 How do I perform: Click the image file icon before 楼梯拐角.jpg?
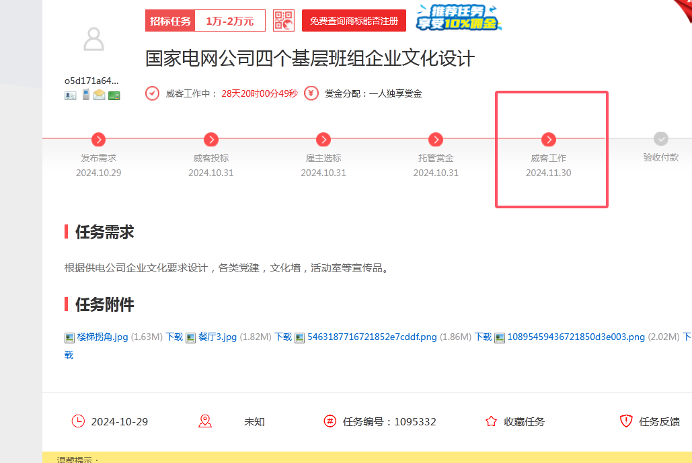(69, 338)
